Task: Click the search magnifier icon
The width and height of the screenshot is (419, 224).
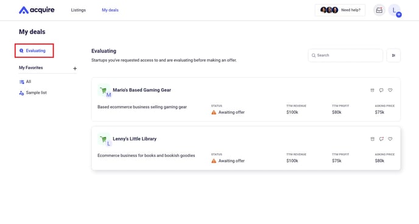Action: pyautogui.click(x=314, y=55)
